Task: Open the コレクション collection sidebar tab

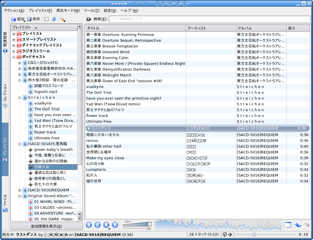Action: coord(5,96)
